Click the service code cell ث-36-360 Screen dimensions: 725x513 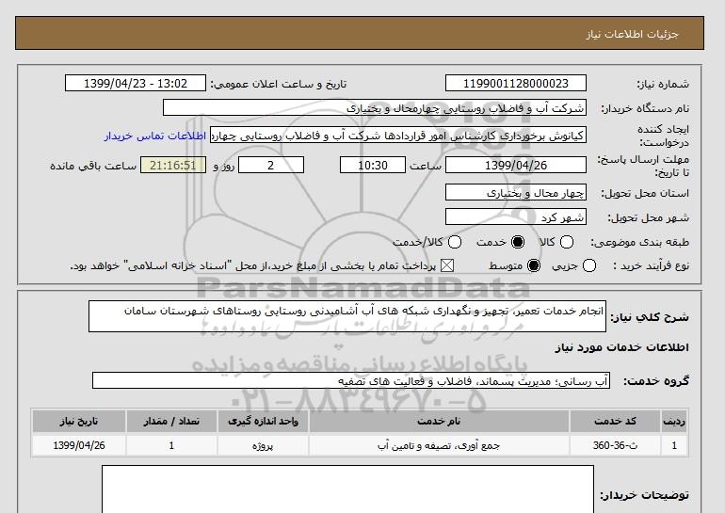tap(615, 445)
